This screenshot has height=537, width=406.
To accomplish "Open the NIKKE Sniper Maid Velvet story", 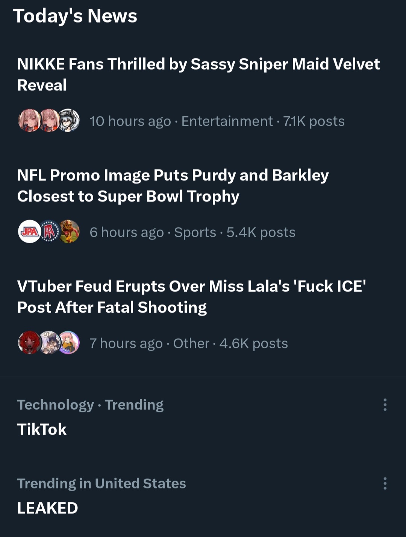I will (198, 75).
